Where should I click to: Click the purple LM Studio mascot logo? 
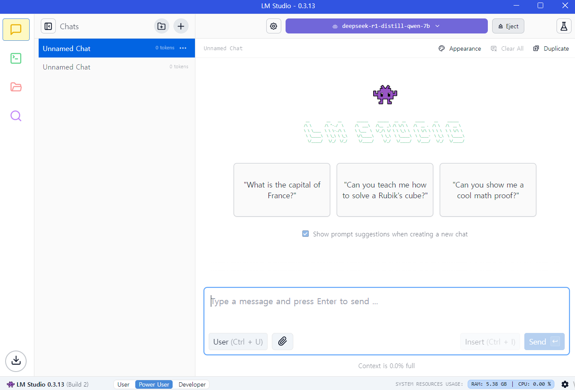pyautogui.click(x=385, y=95)
